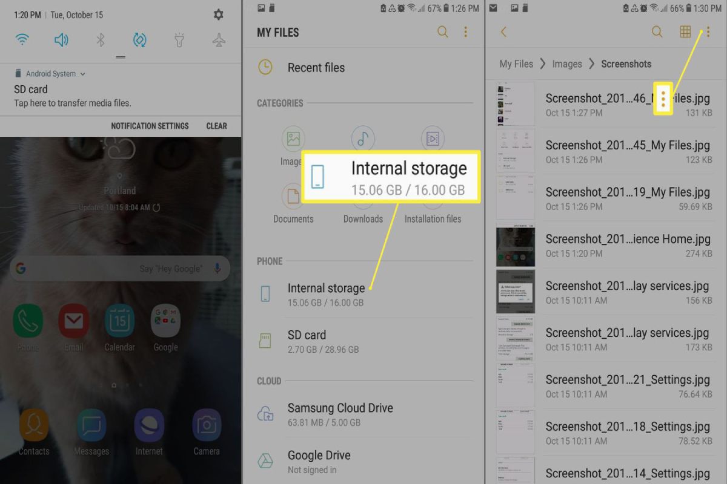Toggle auto-rotate sync icon in quick settings
The height and width of the screenshot is (484, 727).
tap(140, 41)
